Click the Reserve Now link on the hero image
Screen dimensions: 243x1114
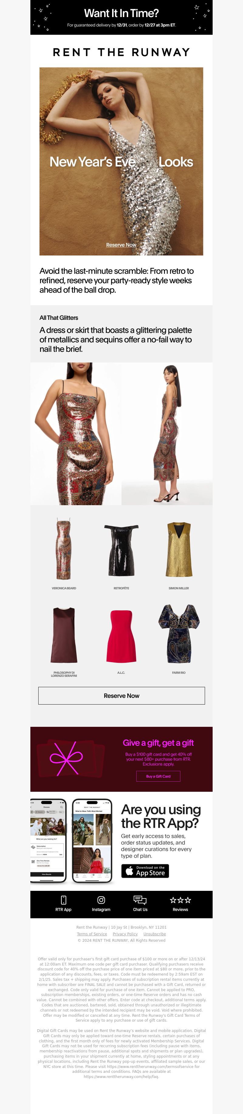(121, 245)
